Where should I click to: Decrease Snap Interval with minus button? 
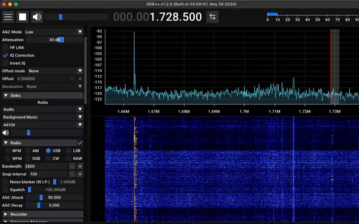[x=72, y=174]
